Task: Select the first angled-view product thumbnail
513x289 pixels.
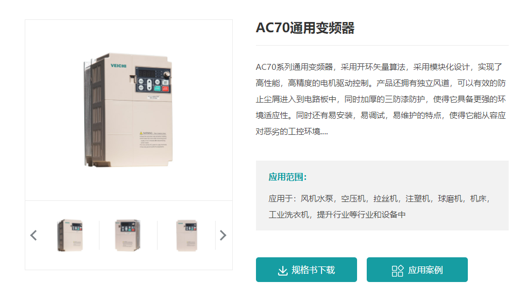Action: 70,235
